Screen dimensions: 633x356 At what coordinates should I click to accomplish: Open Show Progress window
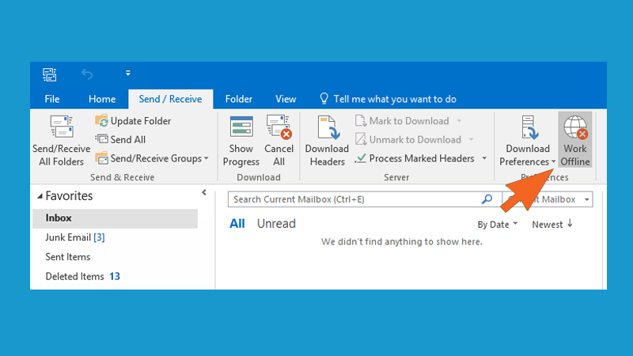pyautogui.click(x=241, y=141)
